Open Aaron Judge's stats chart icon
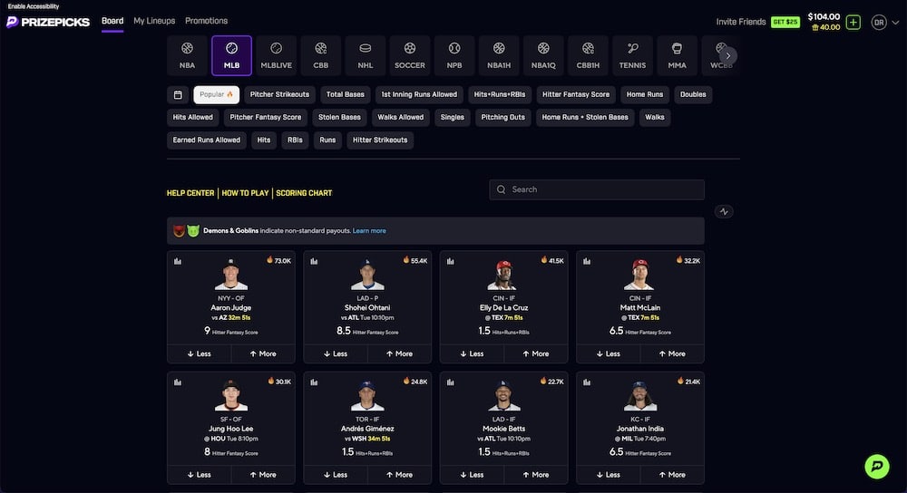The image size is (907, 493). click(x=178, y=261)
